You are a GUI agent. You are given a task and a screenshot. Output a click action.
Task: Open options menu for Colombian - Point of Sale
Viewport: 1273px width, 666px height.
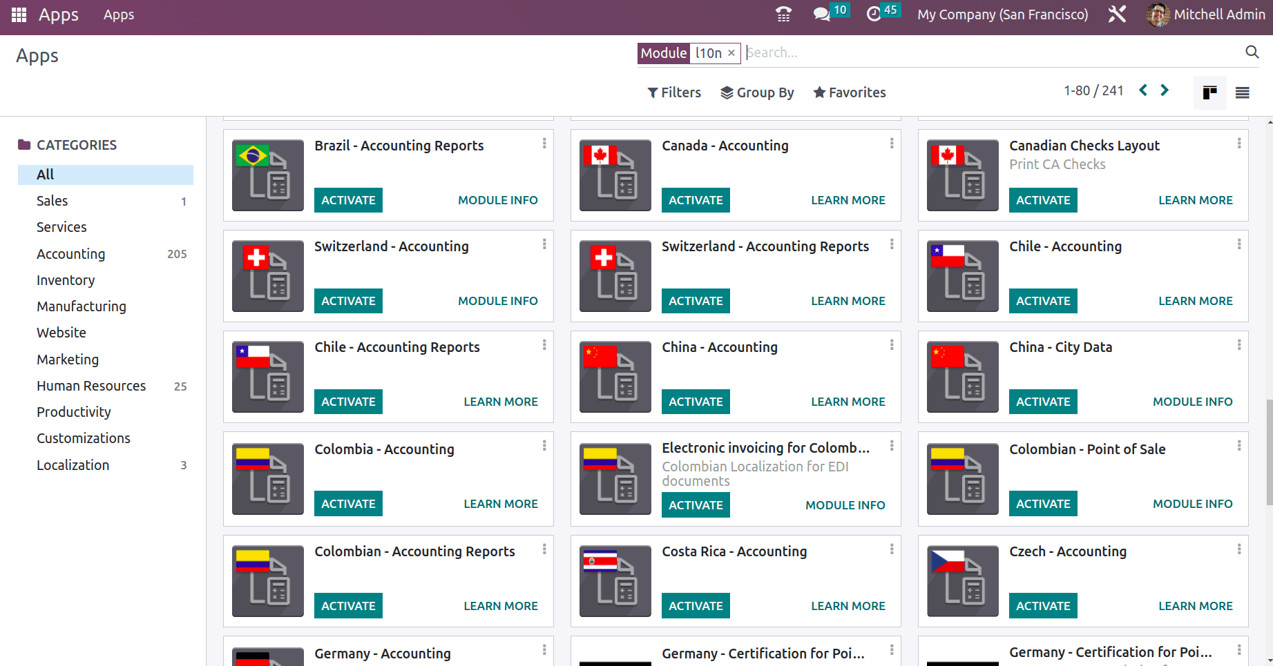(x=1239, y=446)
